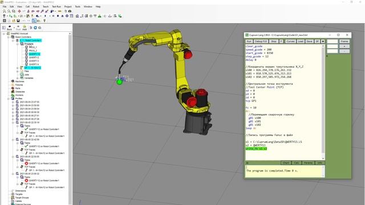Click the navigation tree vertical scrollbar
The image size is (365, 205).
click(x=70, y=118)
